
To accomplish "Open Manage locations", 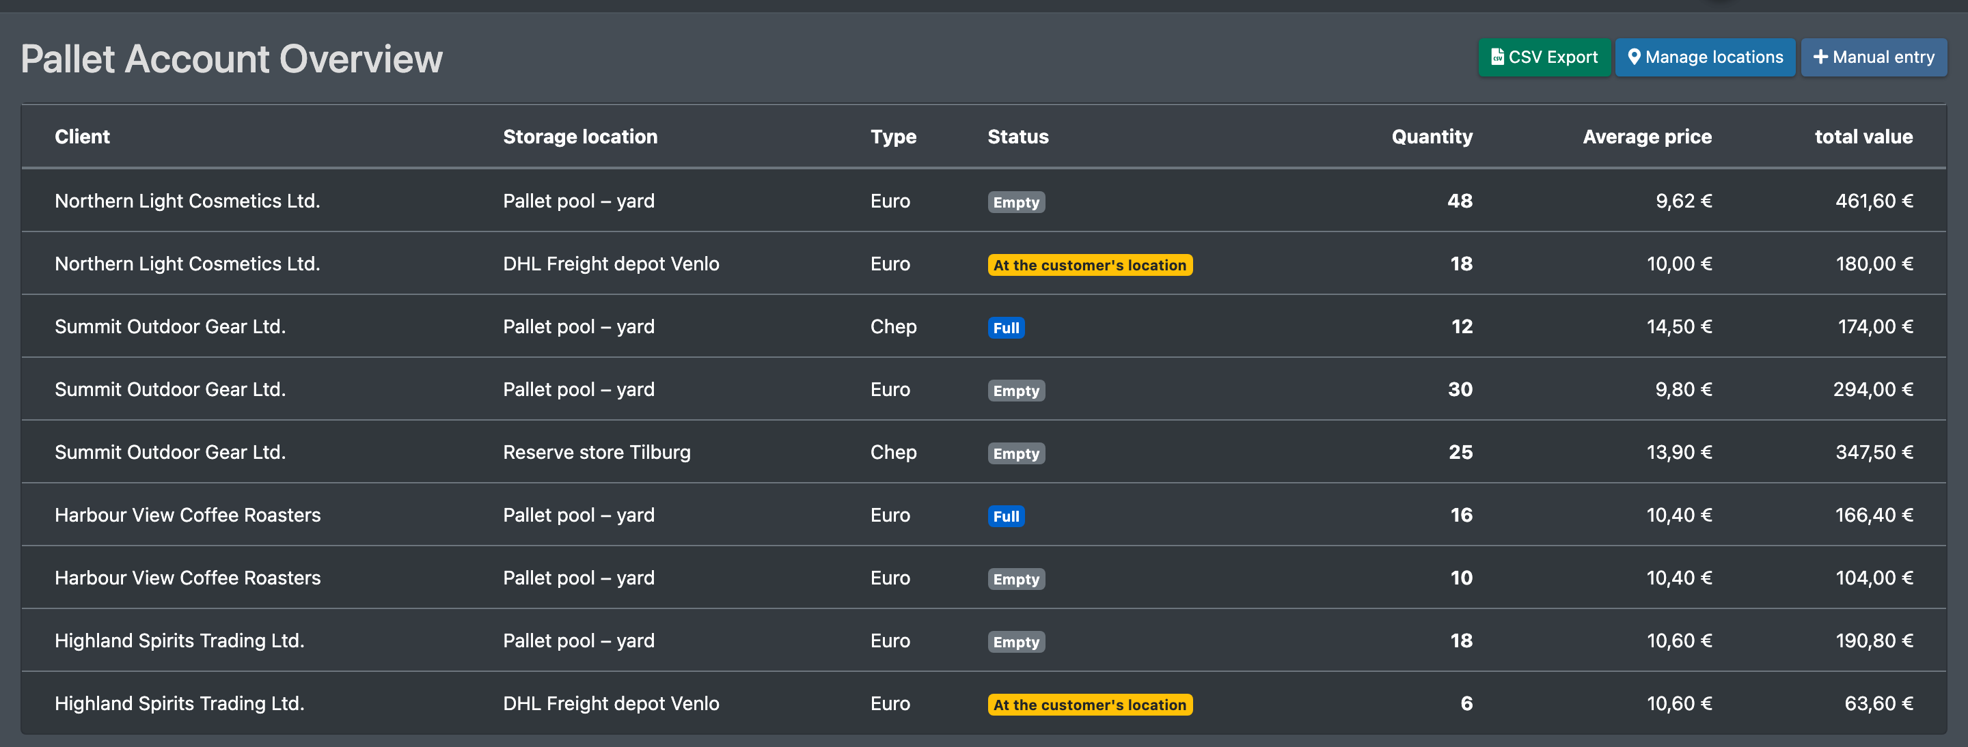I will tap(1705, 57).
